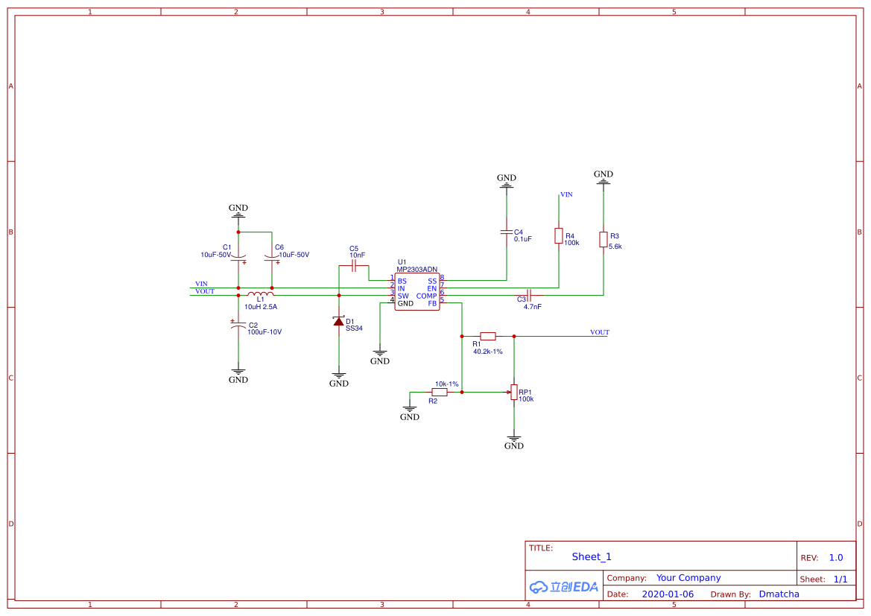Click the Sheet_1 title field

click(592, 556)
